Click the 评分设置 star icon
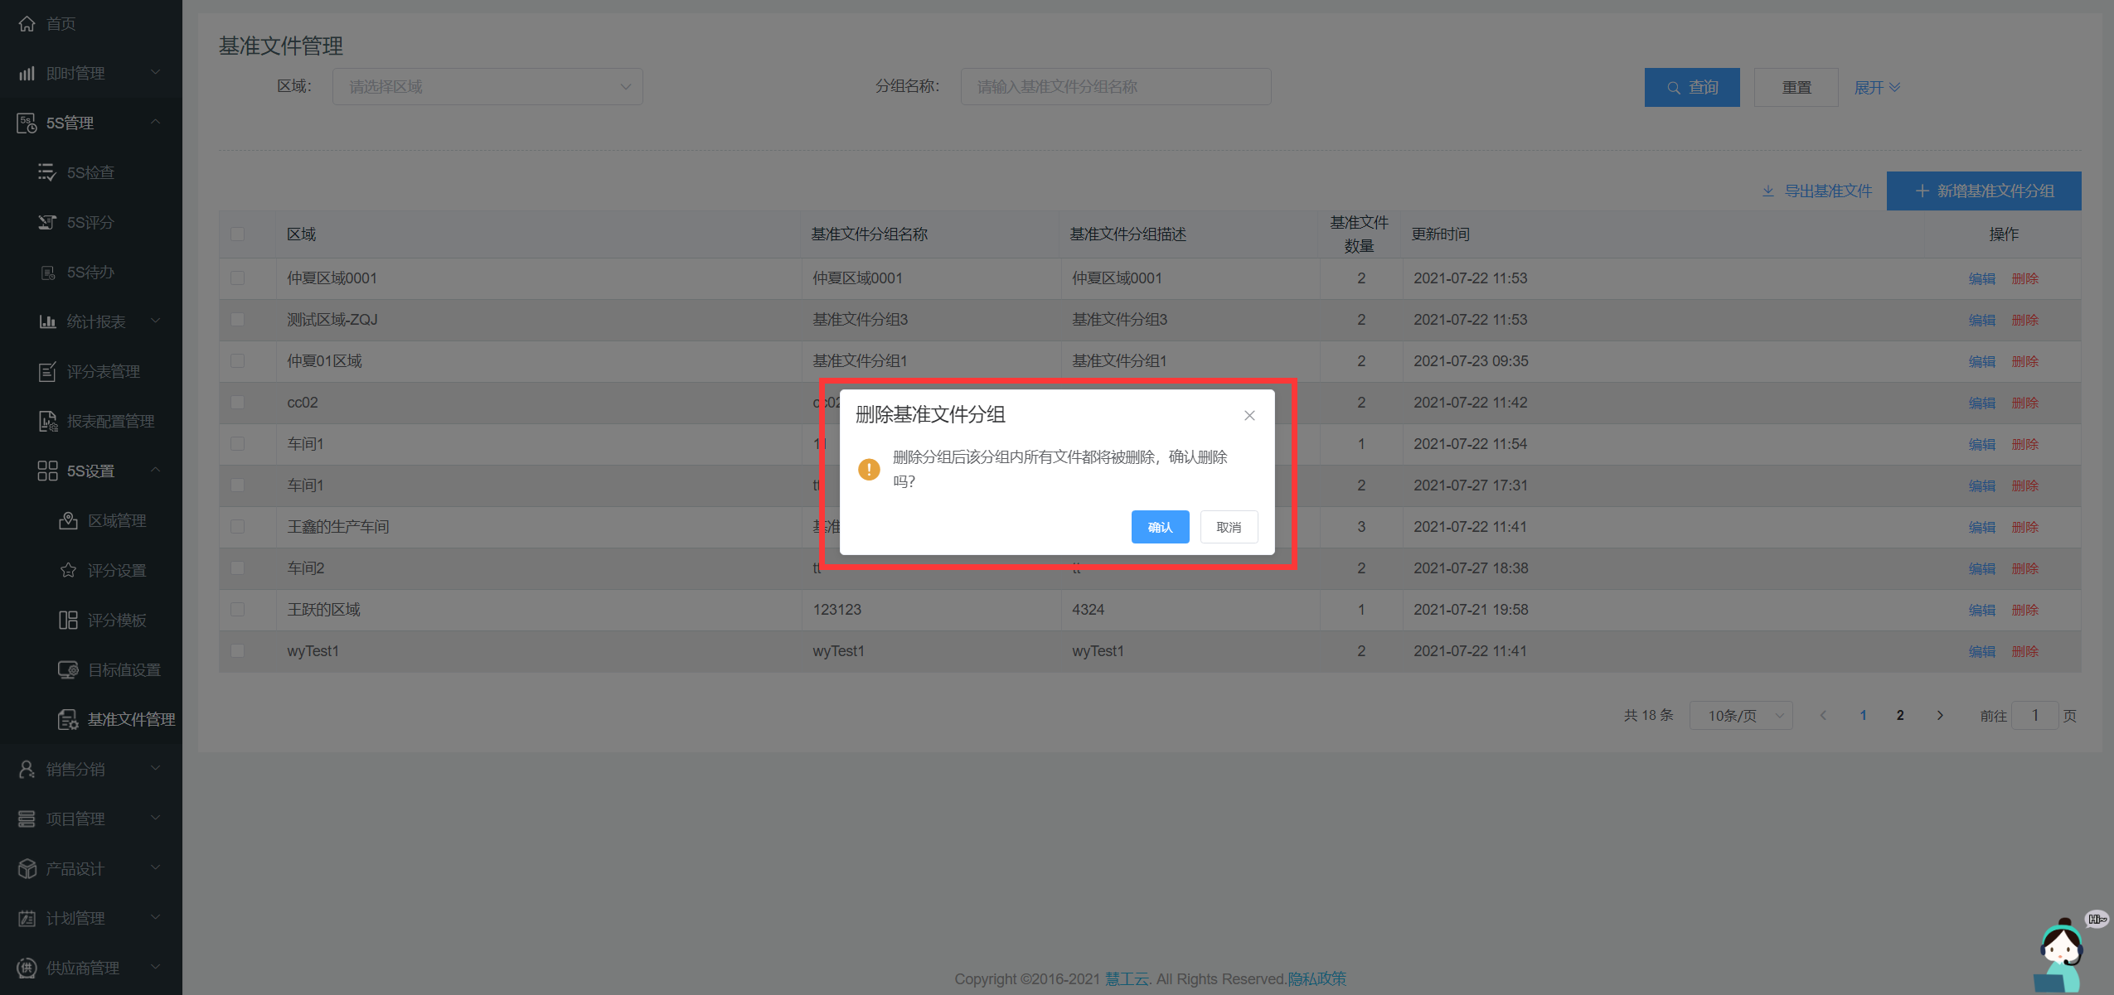2114x995 pixels. [x=68, y=570]
